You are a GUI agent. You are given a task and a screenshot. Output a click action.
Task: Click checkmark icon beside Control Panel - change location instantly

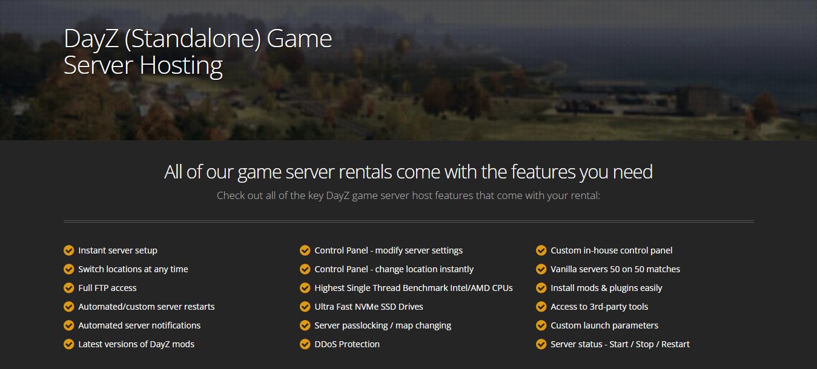[x=305, y=269]
